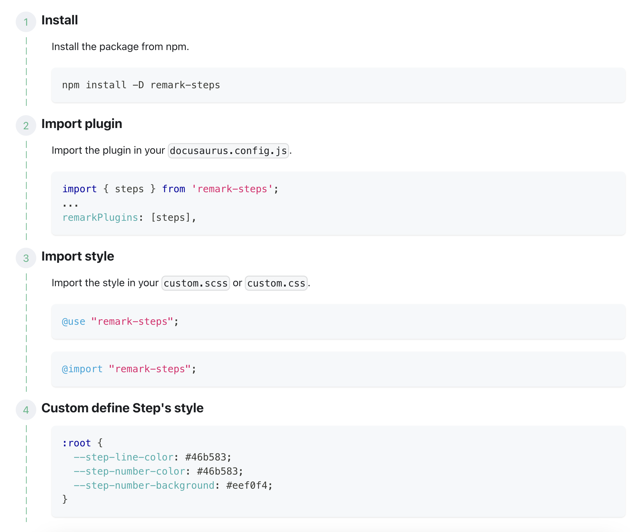The image size is (643, 532).
Task: Click the custom.scss inline code
Action: pos(195,283)
